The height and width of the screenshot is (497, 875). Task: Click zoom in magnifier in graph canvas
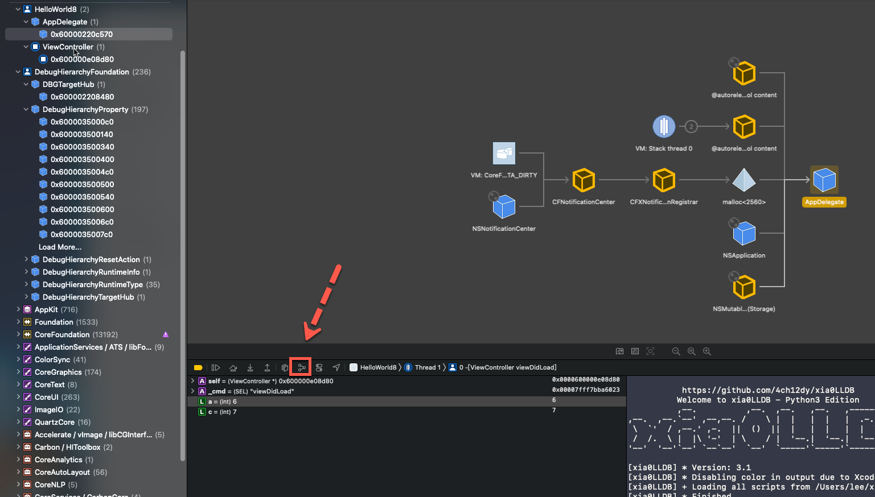coord(707,351)
